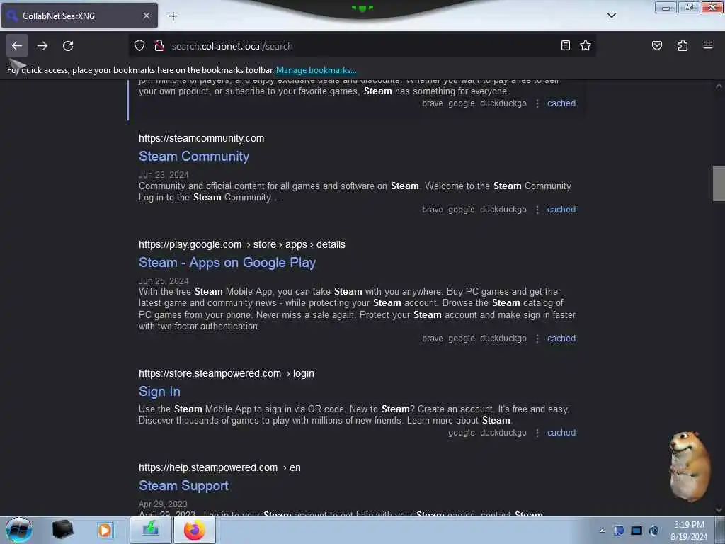725x544 pixels.
Task: Expand options dots for Google Play result
Action: pyautogui.click(x=537, y=339)
